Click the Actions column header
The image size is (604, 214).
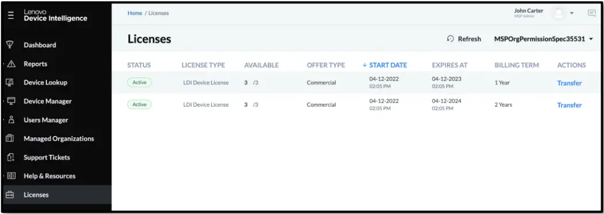click(572, 65)
